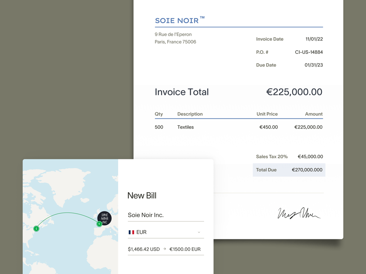
Task: Open the EUR currency dropdown
Action: pos(166,232)
